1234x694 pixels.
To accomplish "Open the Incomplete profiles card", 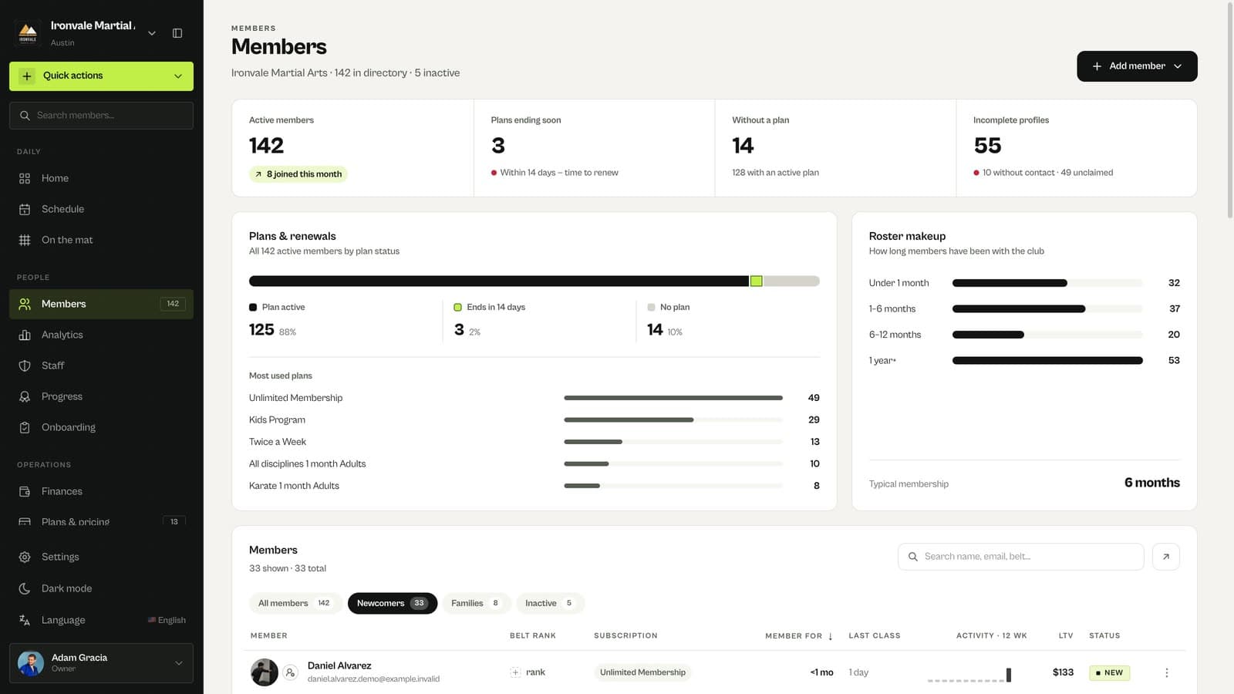I will [x=1077, y=148].
